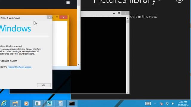Screen dimensions: 191x107
Task: Maximize the black console window
Action: [x=119, y=13]
